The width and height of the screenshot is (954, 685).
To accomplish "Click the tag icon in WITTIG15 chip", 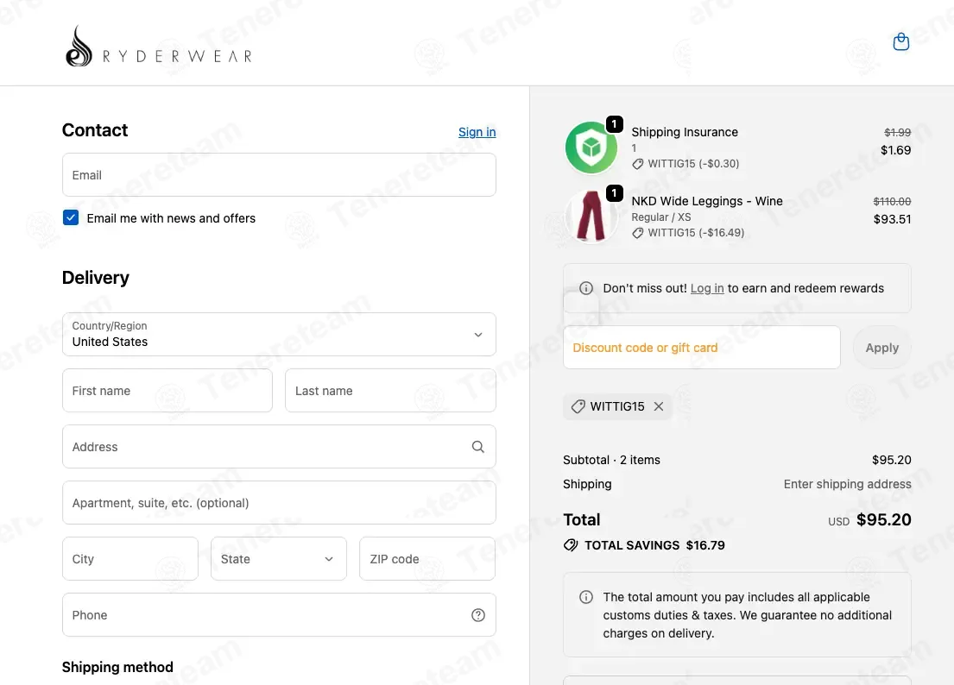I will [x=578, y=406].
